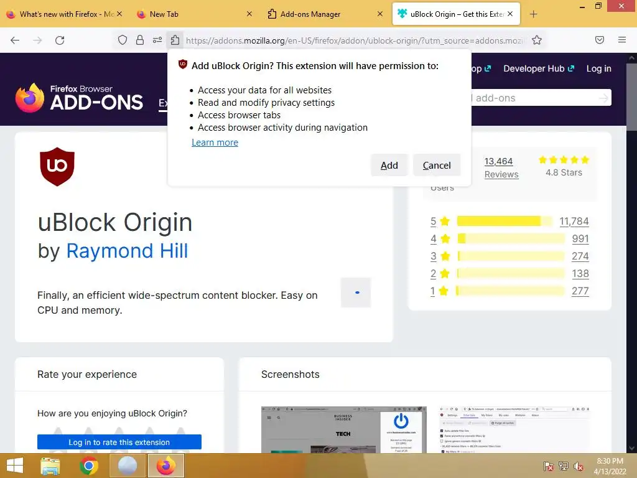Click Add to install uBlock Origin
This screenshot has width=637, height=478.
pos(389,166)
